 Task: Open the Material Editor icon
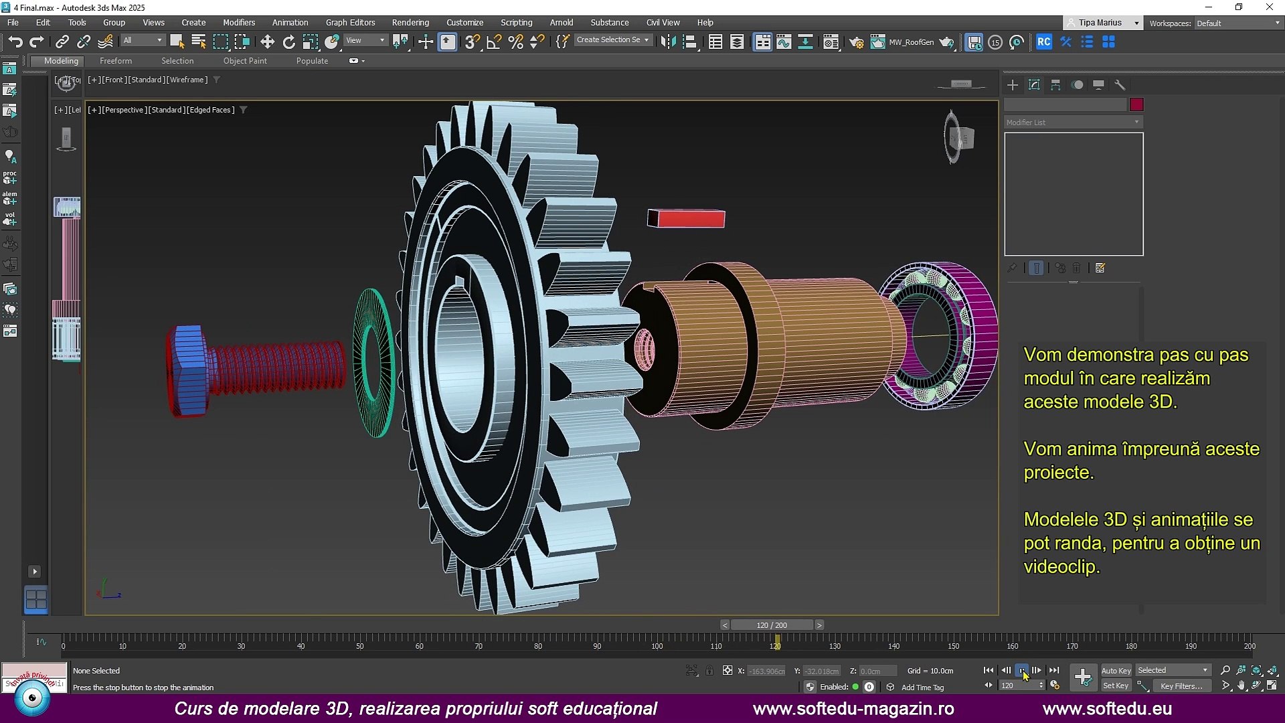831,42
